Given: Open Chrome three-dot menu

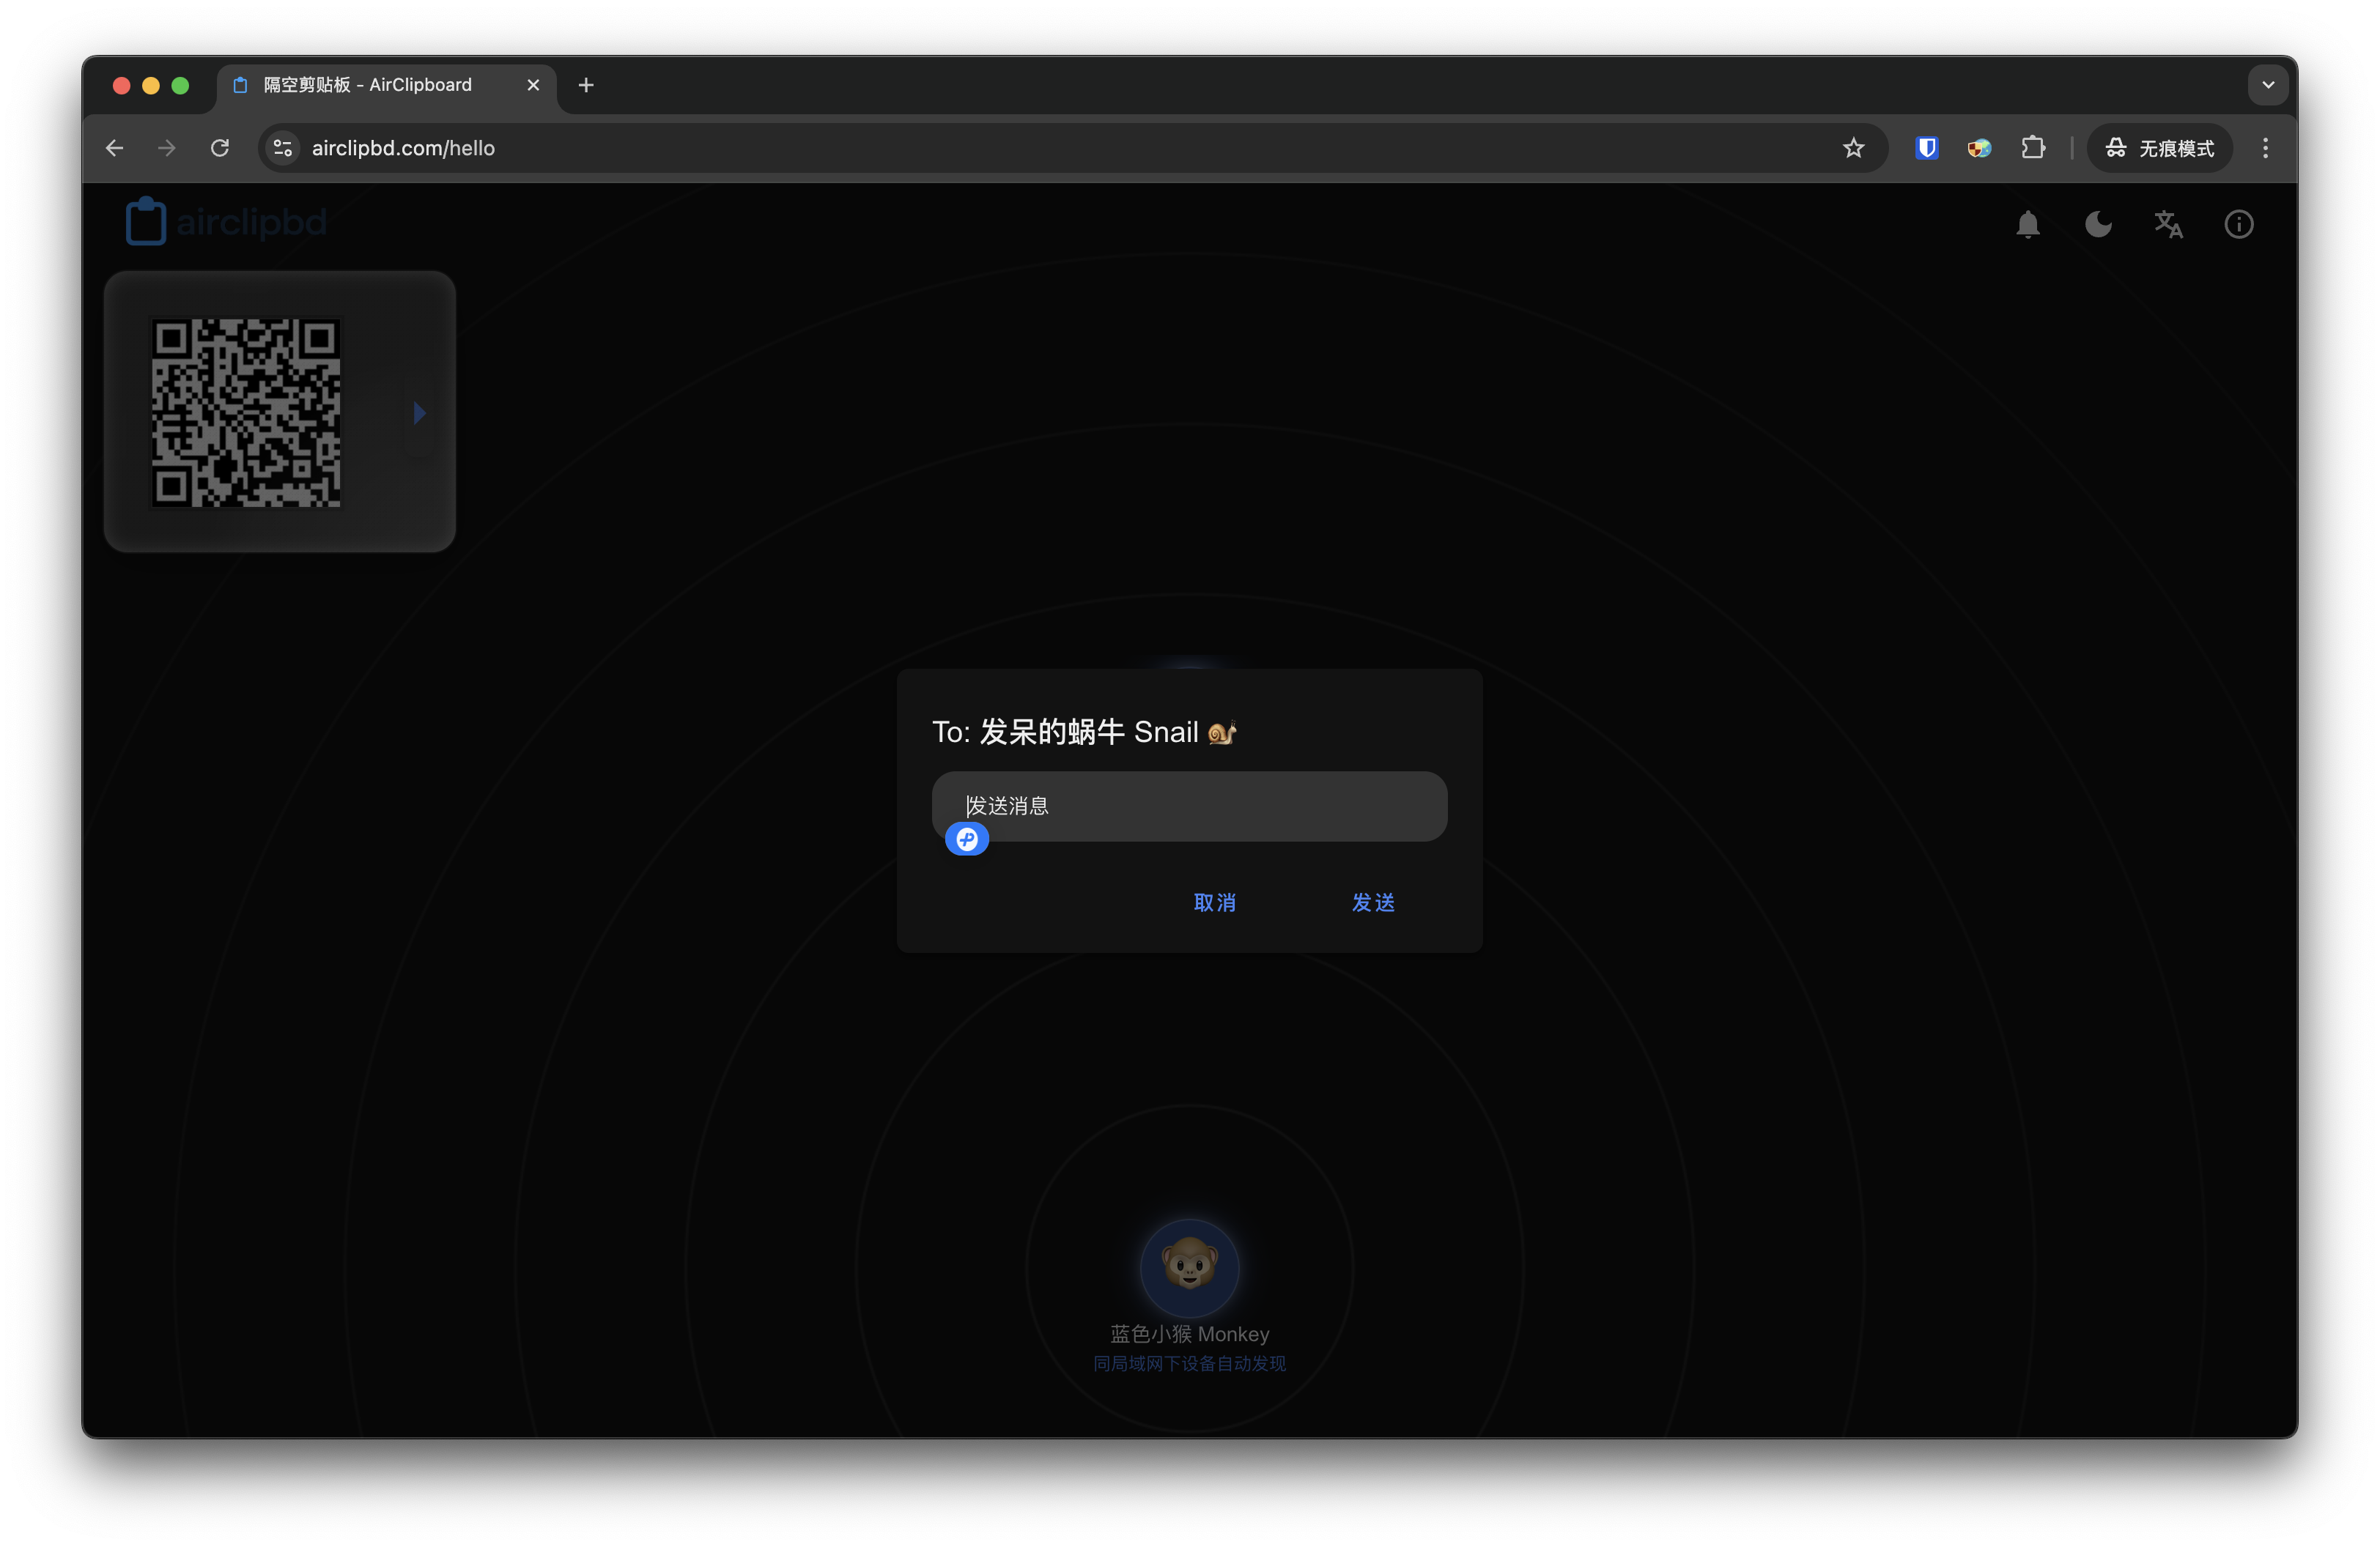Looking at the screenshot, I should click(x=2265, y=148).
